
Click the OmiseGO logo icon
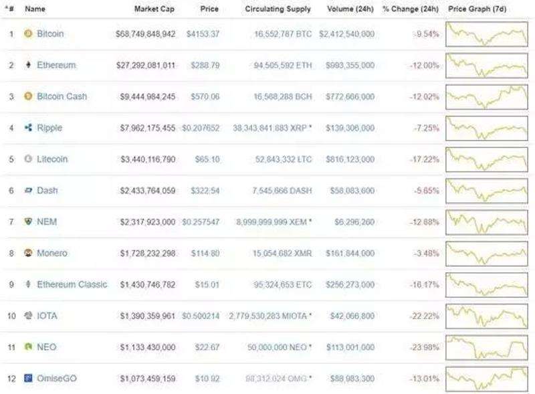click(x=28, y=379)
